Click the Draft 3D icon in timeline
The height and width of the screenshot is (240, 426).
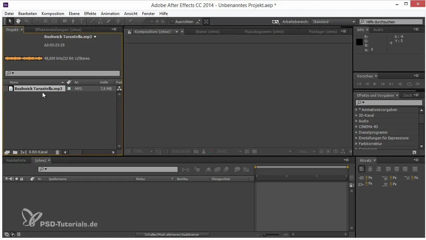(197, 169)
